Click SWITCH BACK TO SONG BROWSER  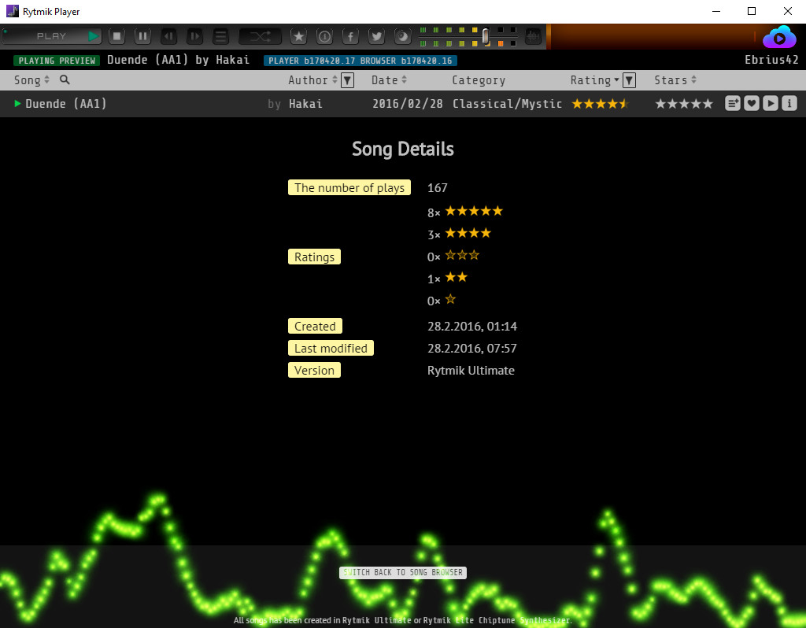pos(402,572)
